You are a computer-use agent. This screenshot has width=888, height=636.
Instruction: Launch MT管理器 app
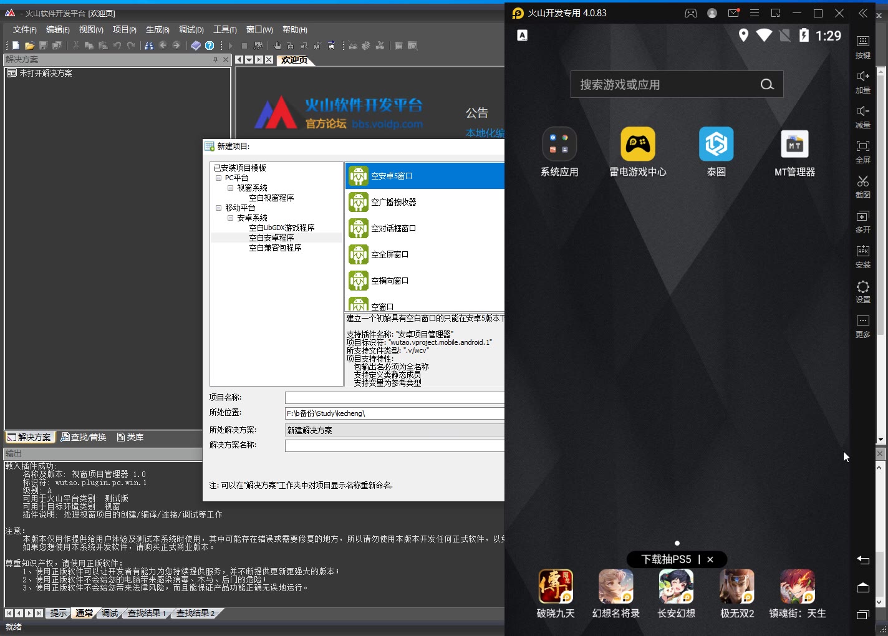click(794, 144)
